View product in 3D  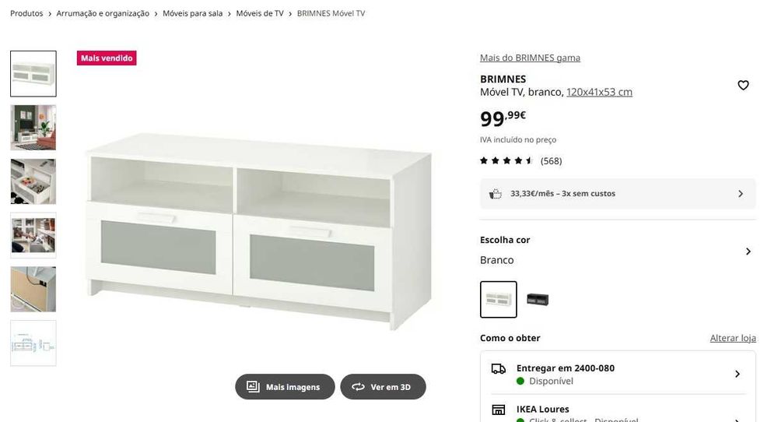point(383,387)
